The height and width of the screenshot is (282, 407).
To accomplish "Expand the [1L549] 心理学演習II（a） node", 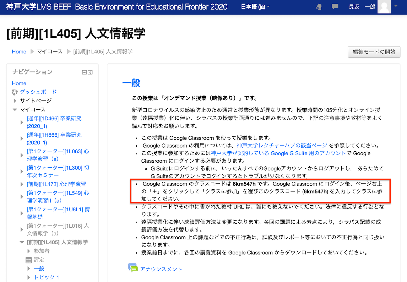I will (22, 197).
